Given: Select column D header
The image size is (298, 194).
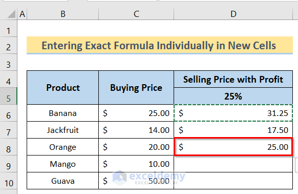Looking at the screenshot, I should click(x=233, y=14).
